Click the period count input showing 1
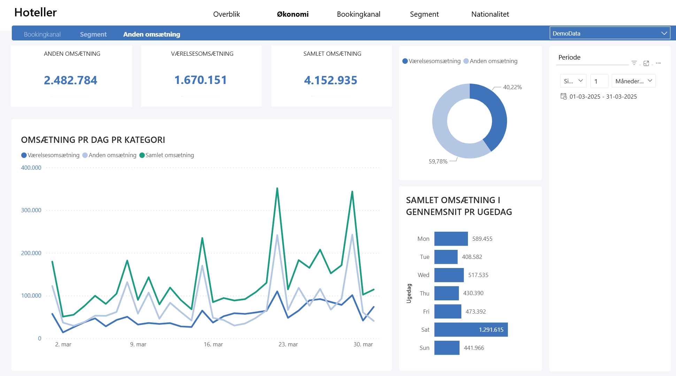Image resolution: width=676 pixels, height=376 pixels. (599, 81)
